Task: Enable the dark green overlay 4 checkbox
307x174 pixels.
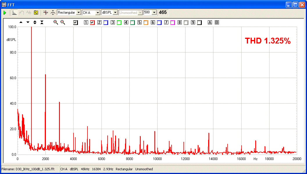Action: click(x=132, y=23)
